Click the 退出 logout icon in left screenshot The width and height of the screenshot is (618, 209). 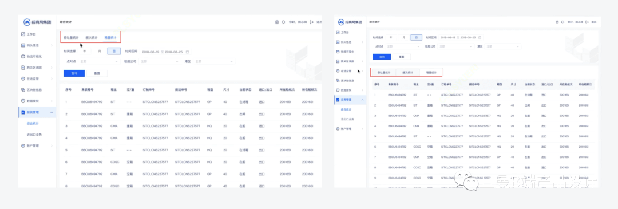coord(312,22)
